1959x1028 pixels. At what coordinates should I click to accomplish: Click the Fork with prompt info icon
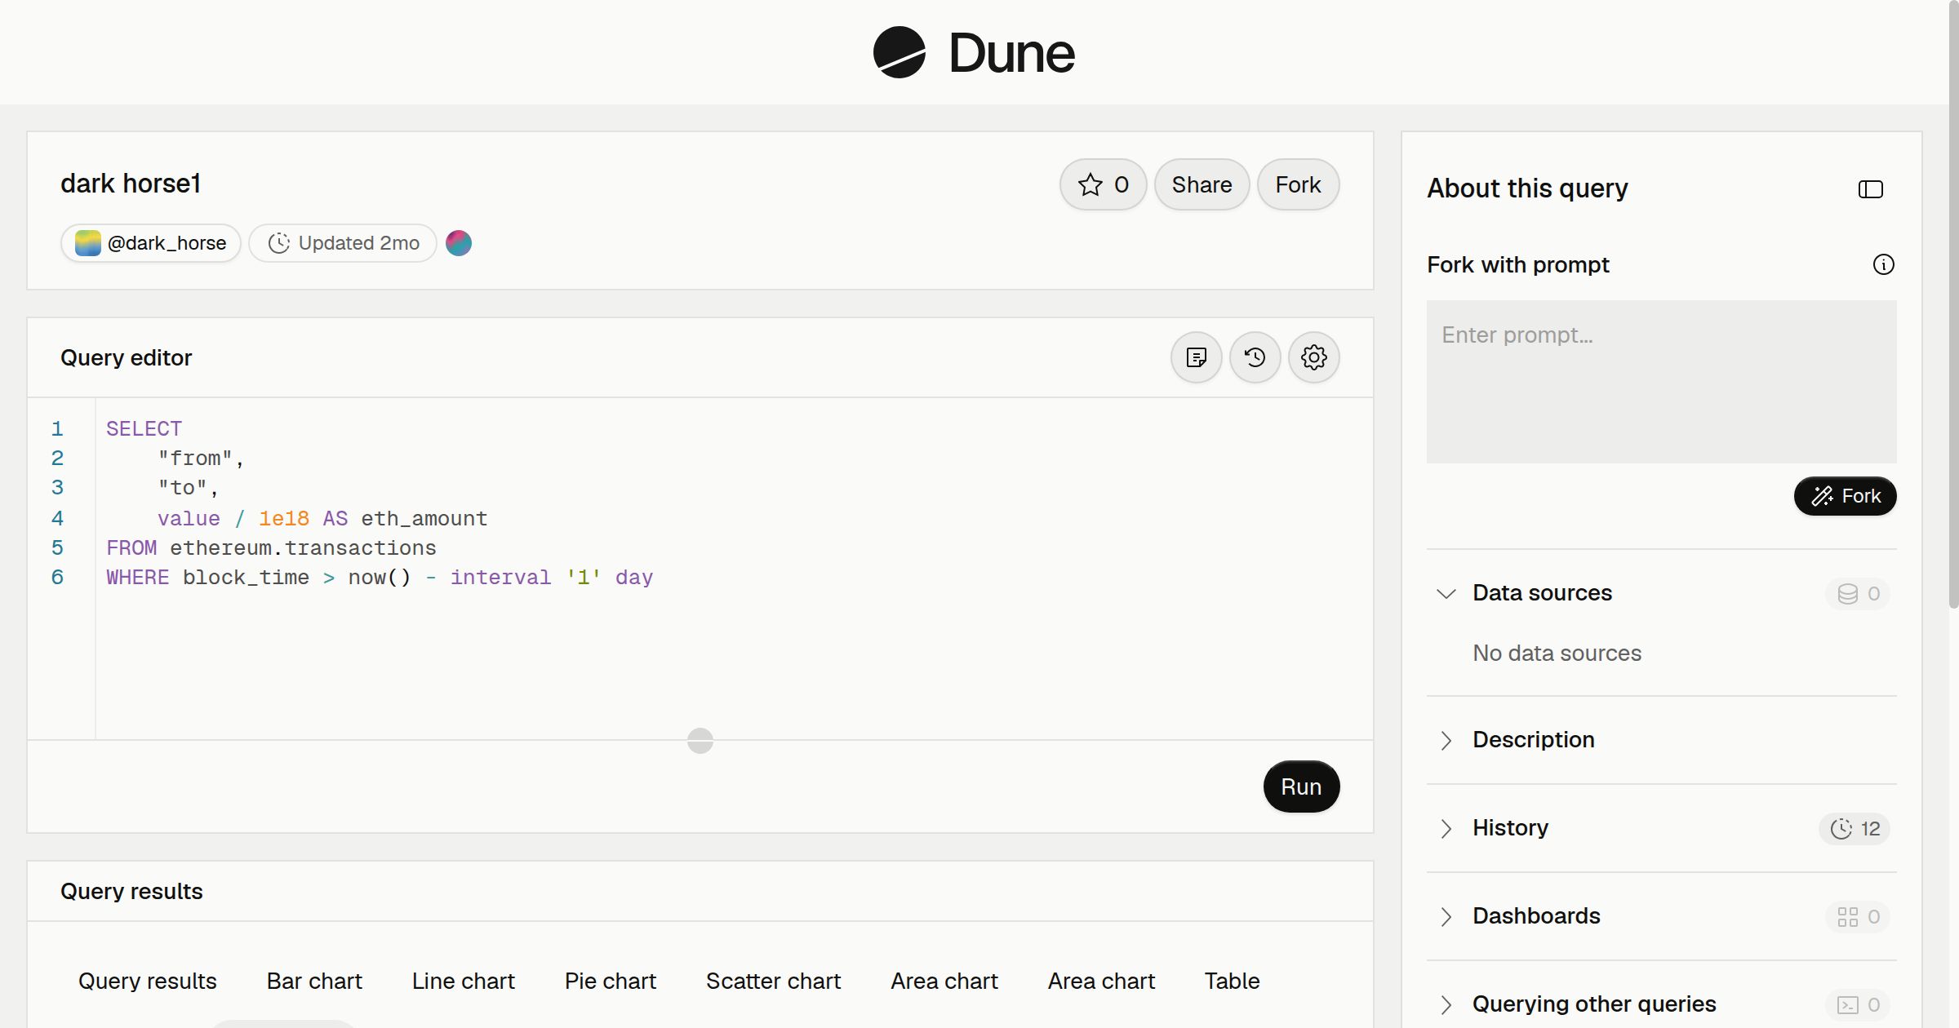[1883, 264]
